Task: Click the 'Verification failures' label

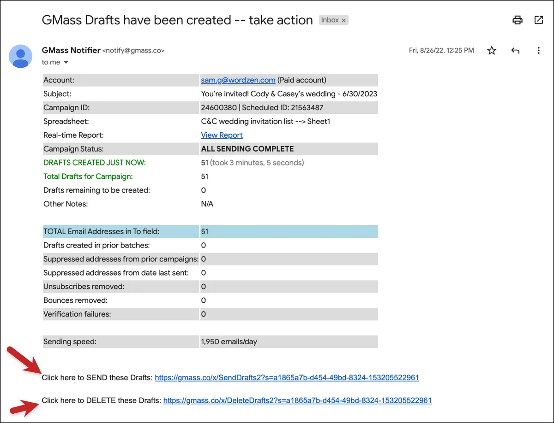Action: (77, 314)
